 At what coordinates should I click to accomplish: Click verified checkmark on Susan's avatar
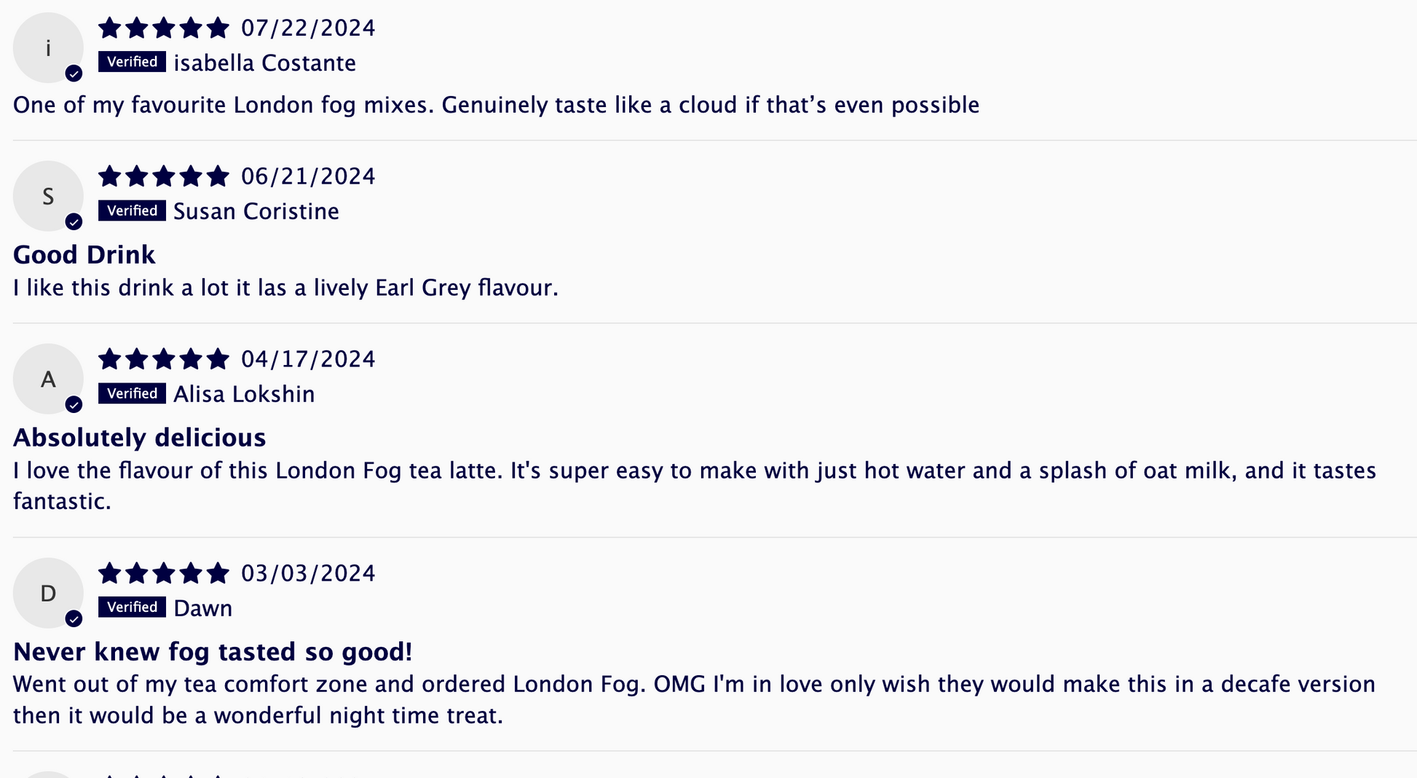[74, 221]
